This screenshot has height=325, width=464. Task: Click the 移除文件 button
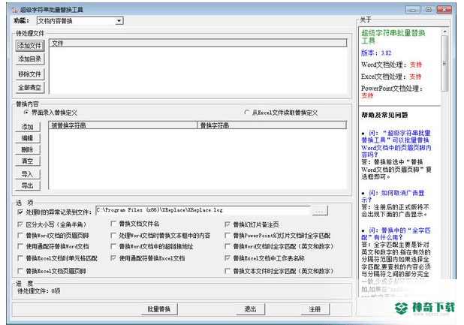point(29,74)
